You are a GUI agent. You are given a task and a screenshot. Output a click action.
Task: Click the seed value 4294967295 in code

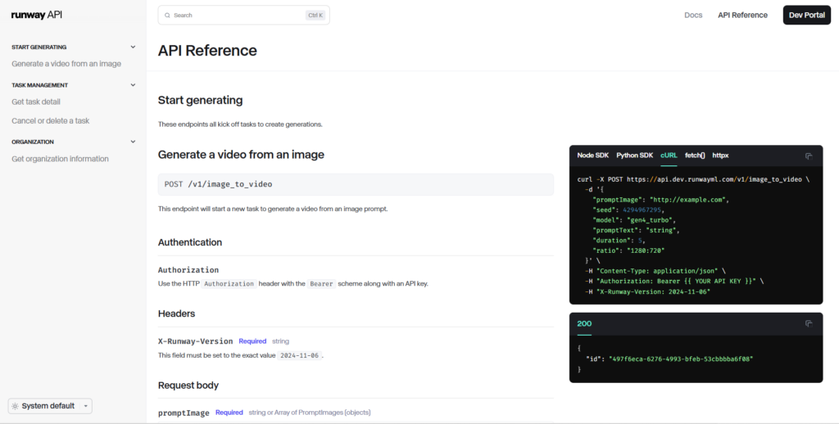coord(642,210)
